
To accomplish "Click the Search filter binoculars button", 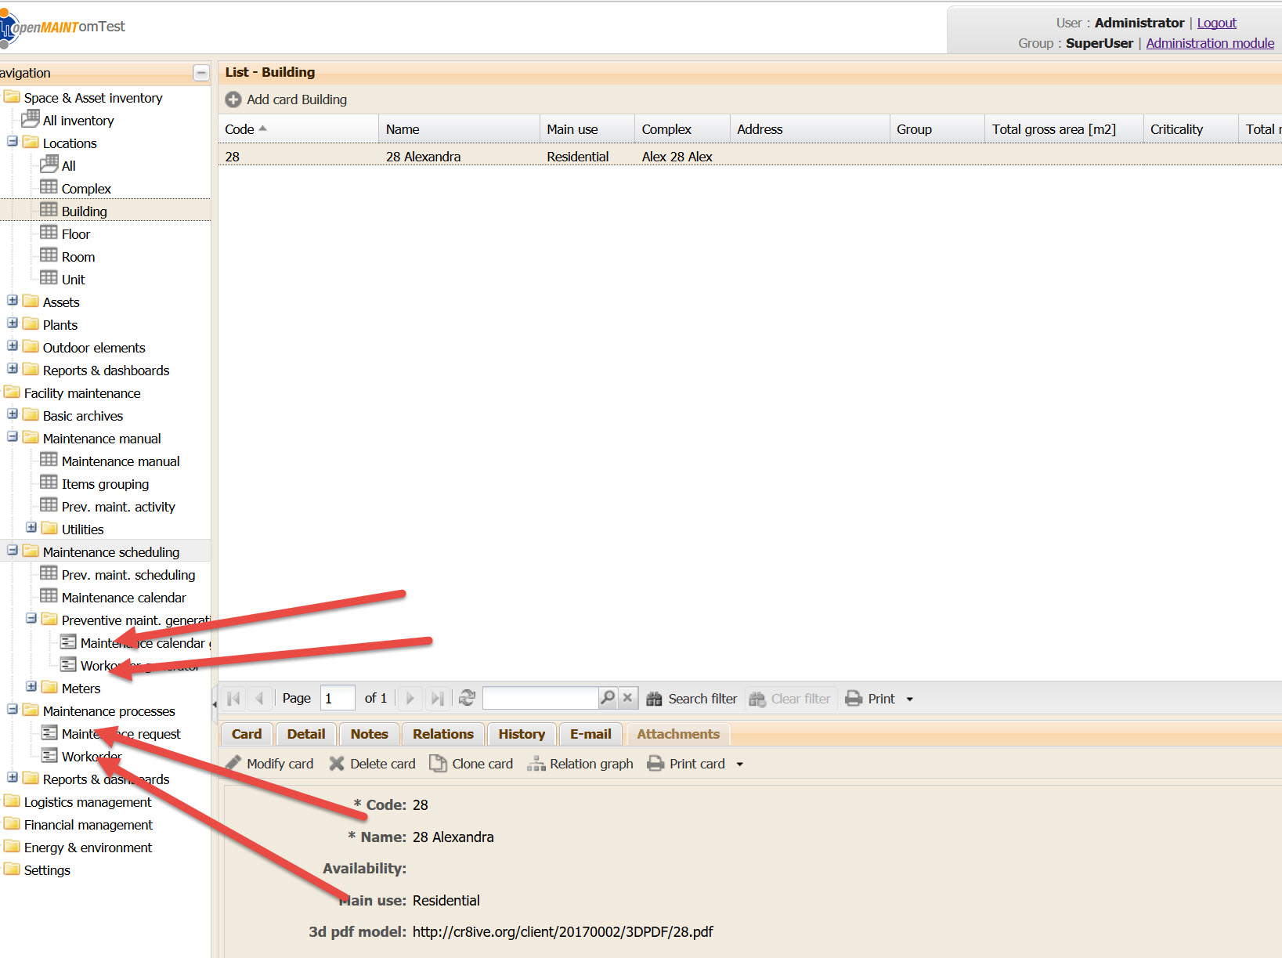I will click(654, 699).
